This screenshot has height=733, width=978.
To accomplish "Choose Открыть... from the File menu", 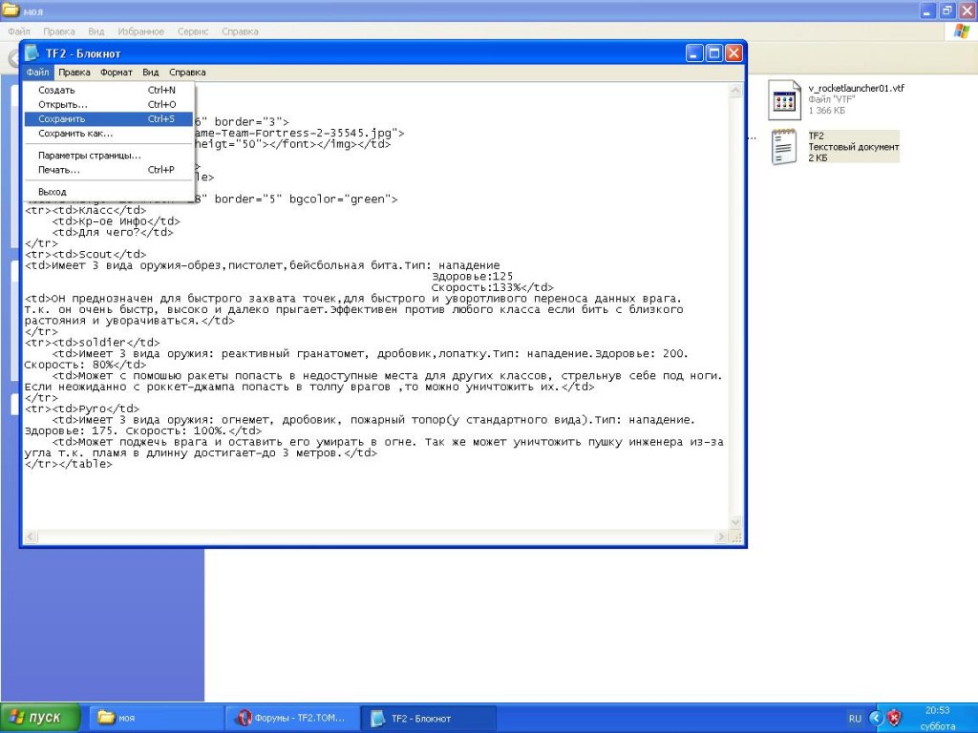I will [x=109, y=105].
